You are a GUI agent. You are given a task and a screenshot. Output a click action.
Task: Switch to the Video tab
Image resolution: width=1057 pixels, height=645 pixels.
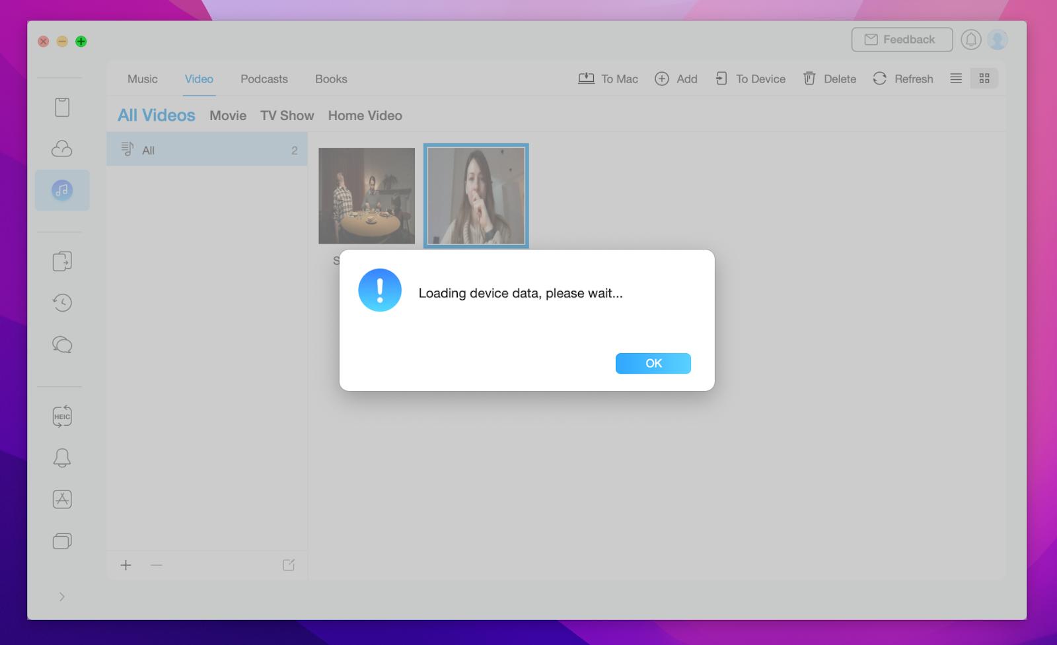[199, 79]
